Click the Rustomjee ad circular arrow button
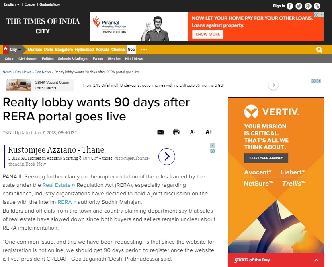The height and width of the screenshot is (267, 332). click(167, 157)
